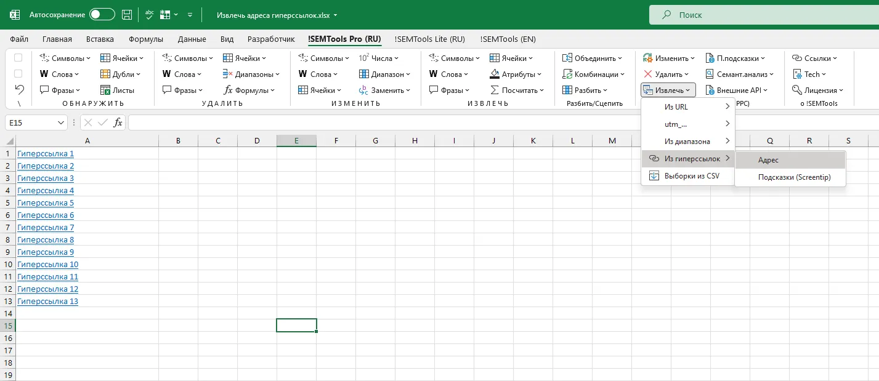Open Символы in the ОБНАРУЖИТЬ group

[65, 58]
